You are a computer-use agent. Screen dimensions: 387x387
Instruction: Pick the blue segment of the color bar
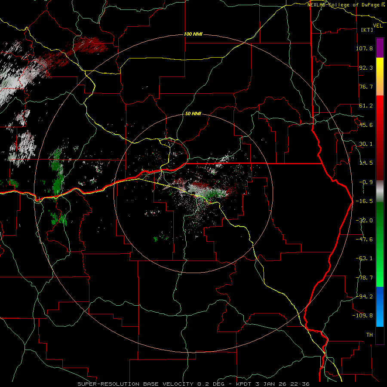coord(380,307)
